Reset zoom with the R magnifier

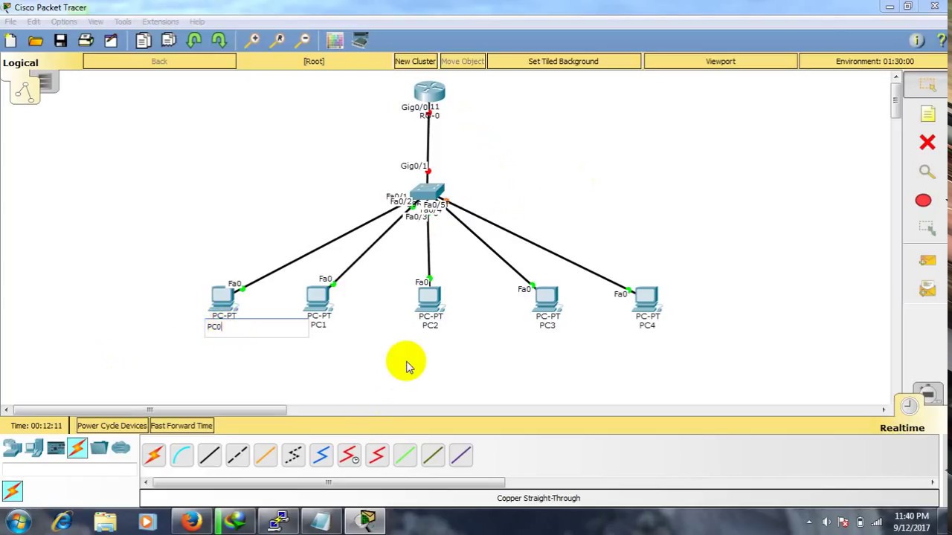277,41
